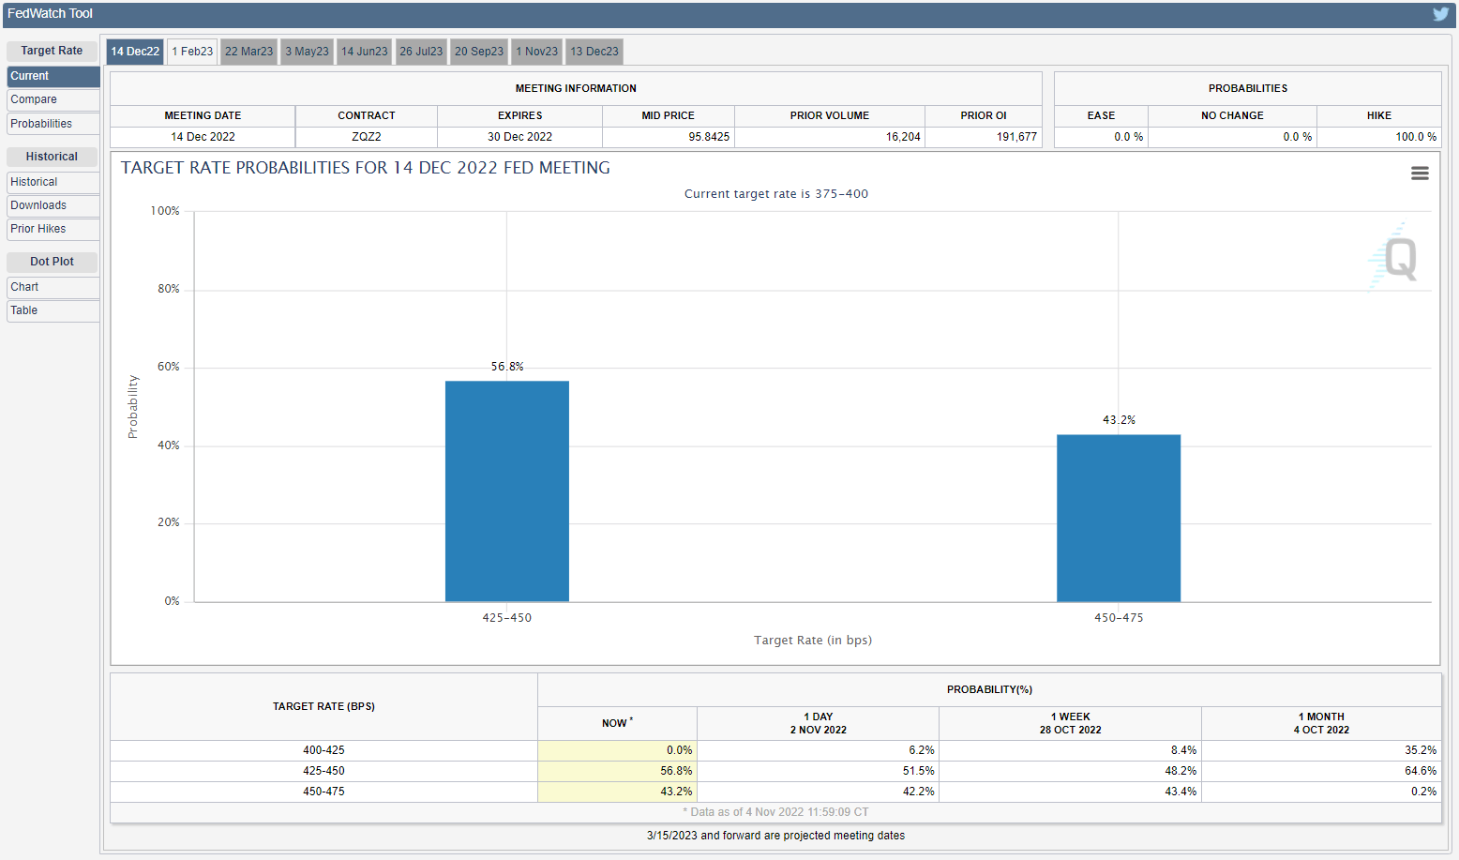Screen dimensions: 1459x860
Task: Click the ZQZ2 contract cell
Action: pyautogui.click(x=367, y=137)
